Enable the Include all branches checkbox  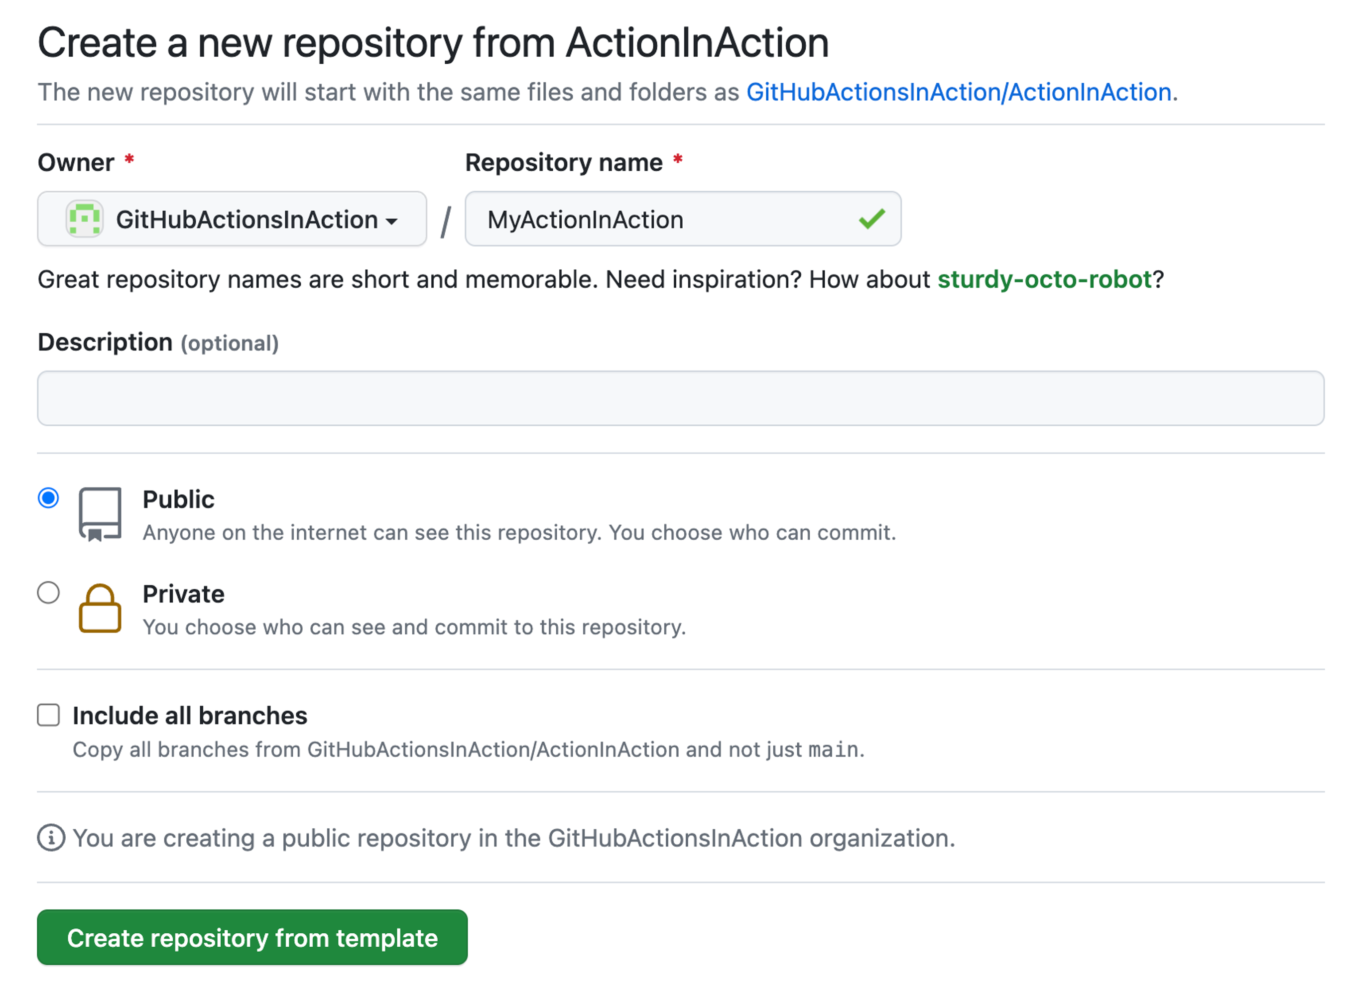click(47, 715)
